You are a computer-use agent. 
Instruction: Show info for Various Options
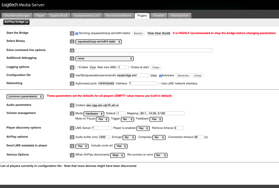click(x=72, y=155)
